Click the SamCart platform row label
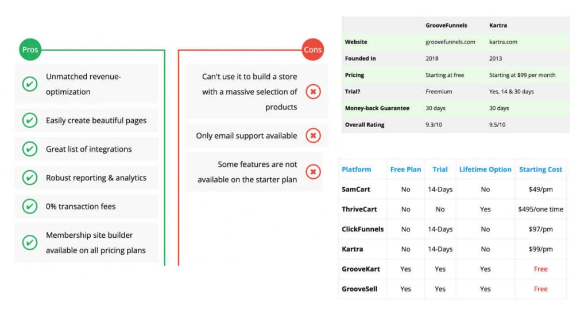The width and height of the screenshot is (588, 318). coord(355,189)
